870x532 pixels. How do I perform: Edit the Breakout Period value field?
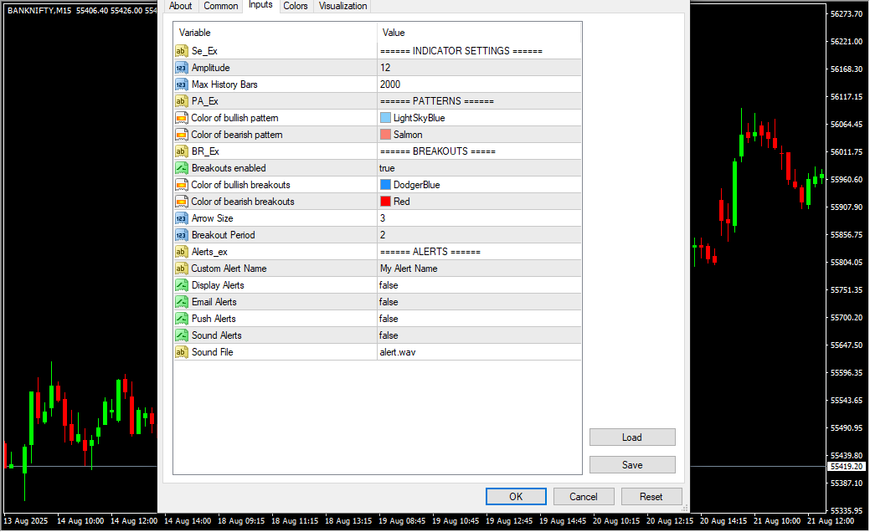pyautogui.click(x=477, y=235)
